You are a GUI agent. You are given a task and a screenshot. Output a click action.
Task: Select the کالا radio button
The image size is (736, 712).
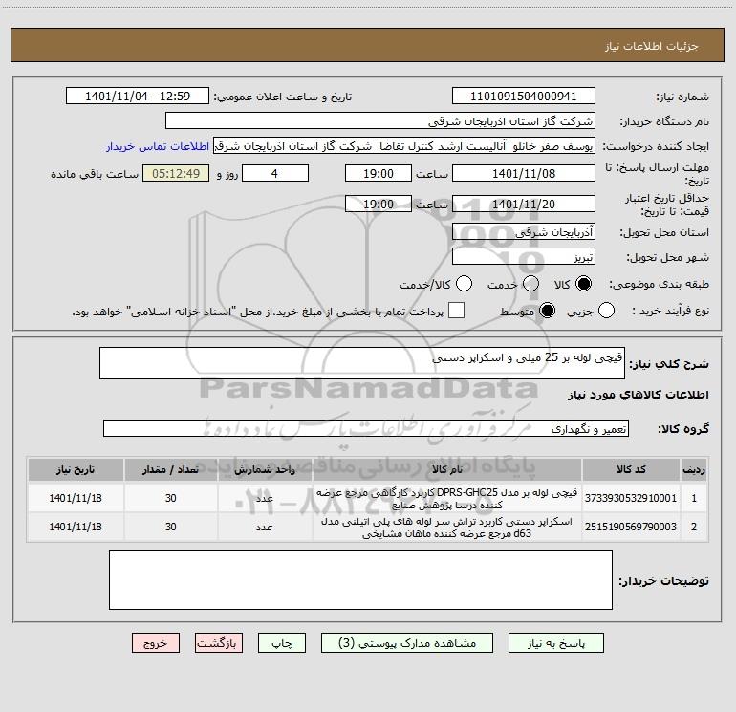[583, 284]
